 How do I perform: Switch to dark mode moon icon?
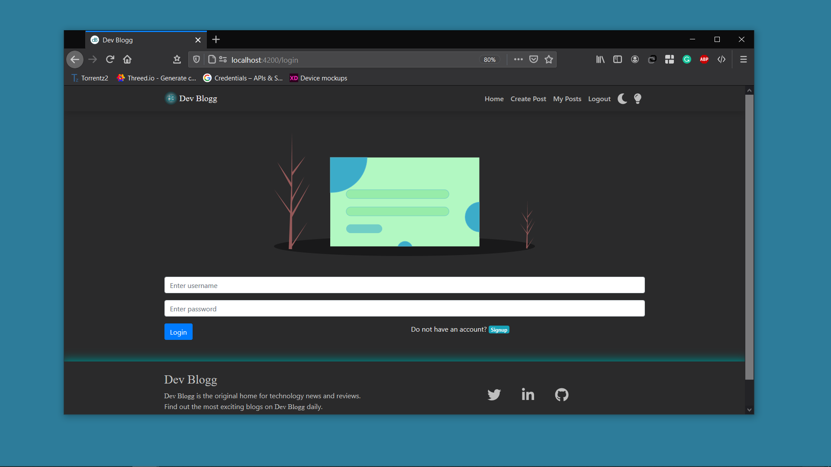[x=622, y=99]
